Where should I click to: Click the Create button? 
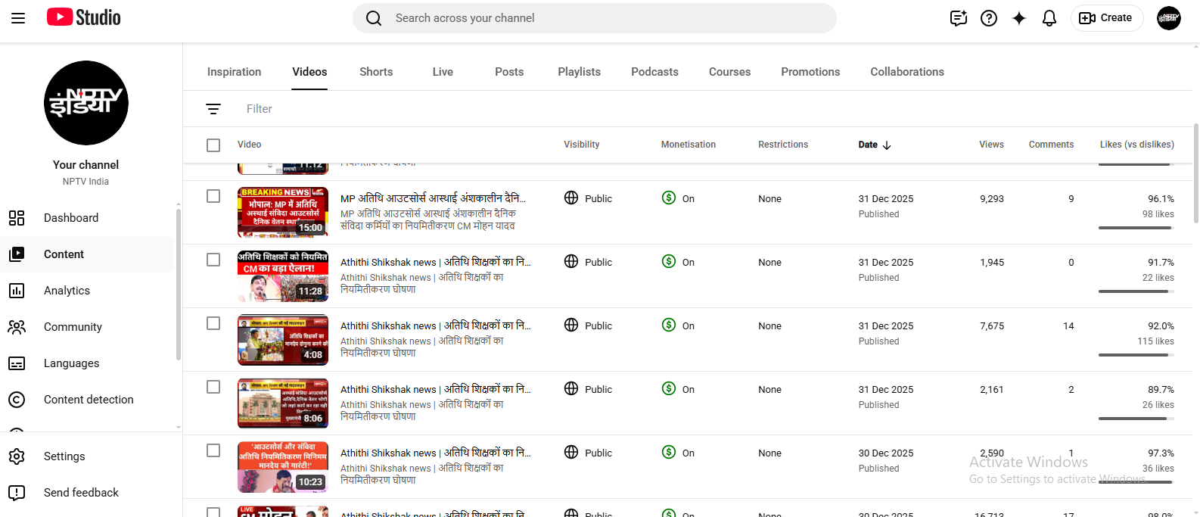(1106, 18)
